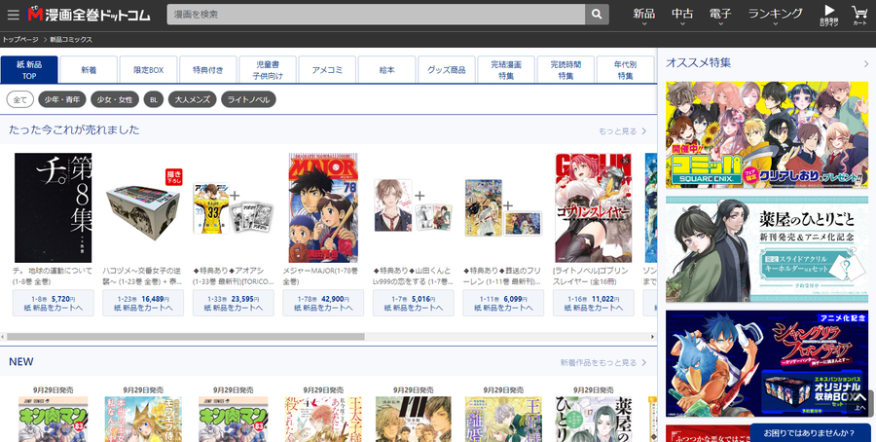Viewport: 876px width, 442px height.
Task: Add MAJOR 1-78巻 42,900円 to cart
Action: [323, 303]
